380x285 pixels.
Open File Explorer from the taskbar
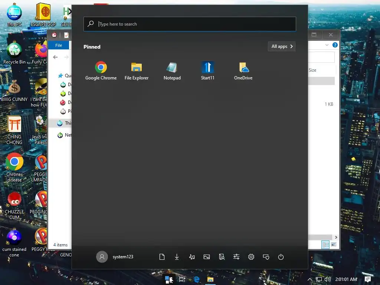click(210, 279)
